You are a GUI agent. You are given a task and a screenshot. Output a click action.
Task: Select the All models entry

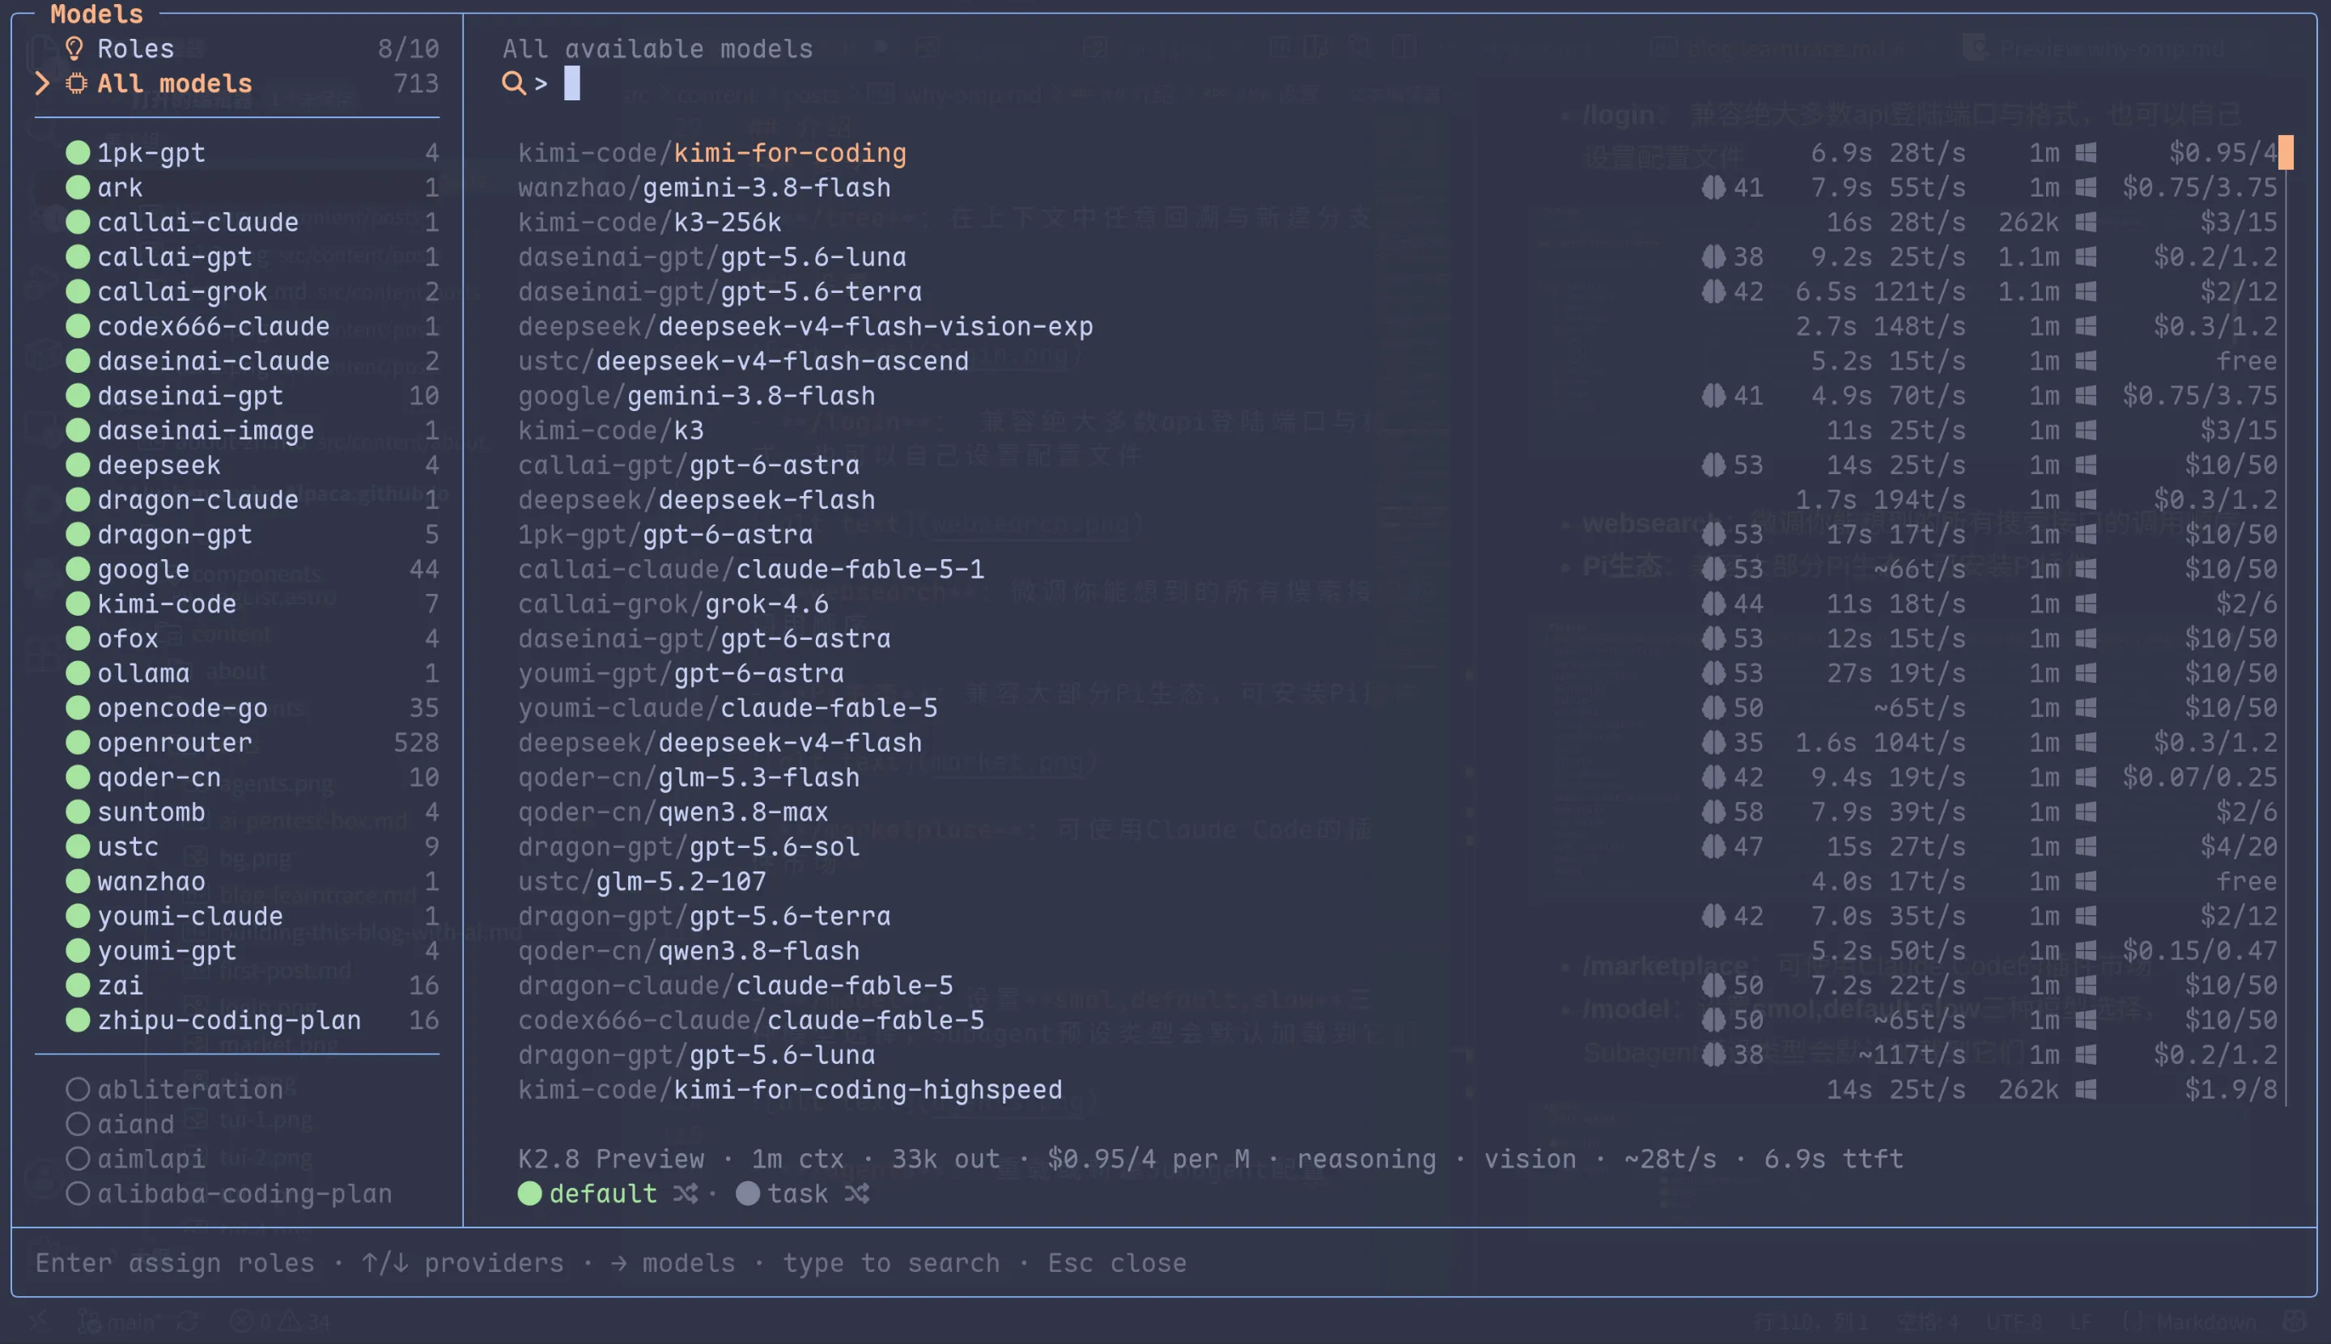pyautogui.click(x=236, y=83)
